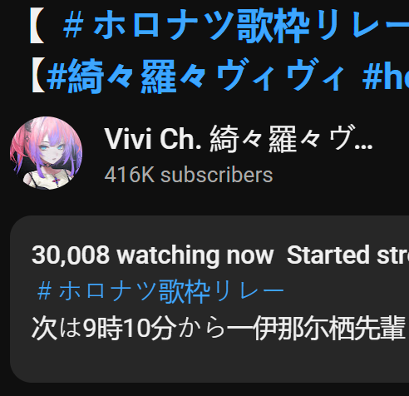
Task: Open the Vivi Ch. channel avatar
Action: pyautogui.click(x=46, y=153)
